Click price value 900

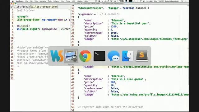coord(113,82)
